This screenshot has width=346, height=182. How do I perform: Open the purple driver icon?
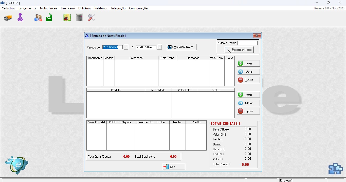pos(20,18)
